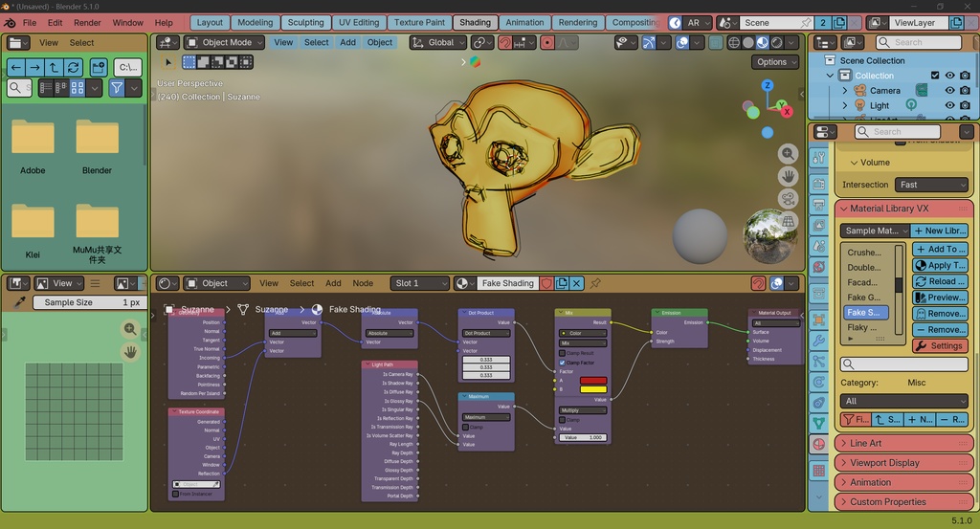The height and width of the screenshot is (529, 980).
Task: Toggle Collection exclude checkbox in outliner
Action: tap(935, 76)
